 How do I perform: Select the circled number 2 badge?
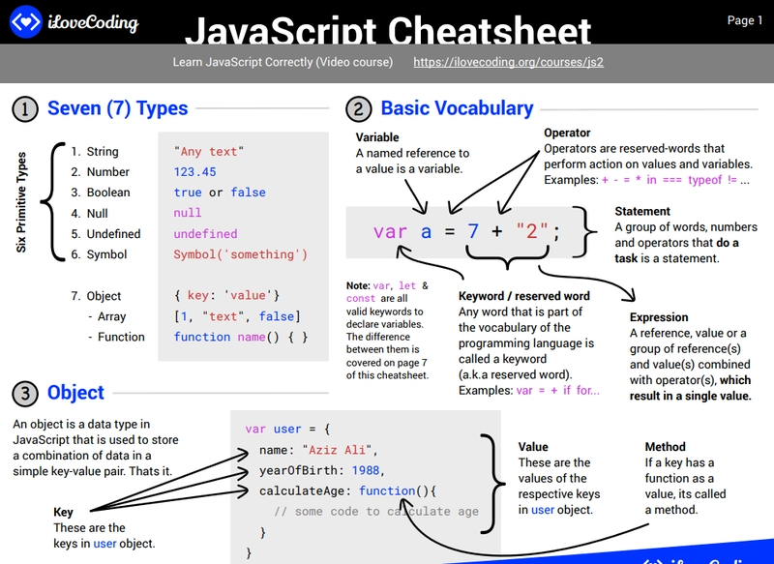(x=360, y=108)
